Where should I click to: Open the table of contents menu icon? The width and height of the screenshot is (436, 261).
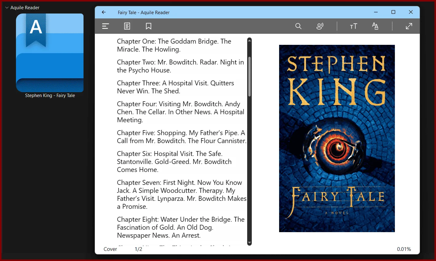click(106, 26)
